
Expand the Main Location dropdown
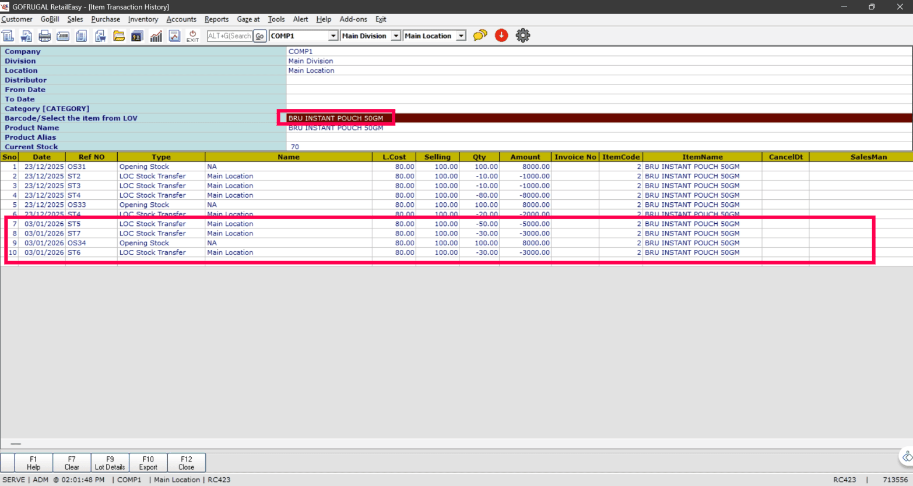tap(461, 36)
